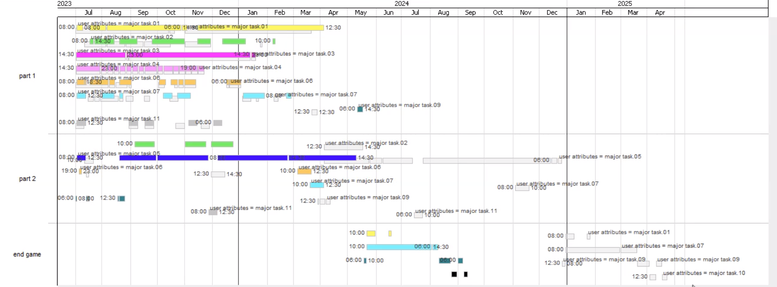Click the "user attributes = major task.10" label
The height and width of the screenshot is (287, 777).
[x=704, y=273]
